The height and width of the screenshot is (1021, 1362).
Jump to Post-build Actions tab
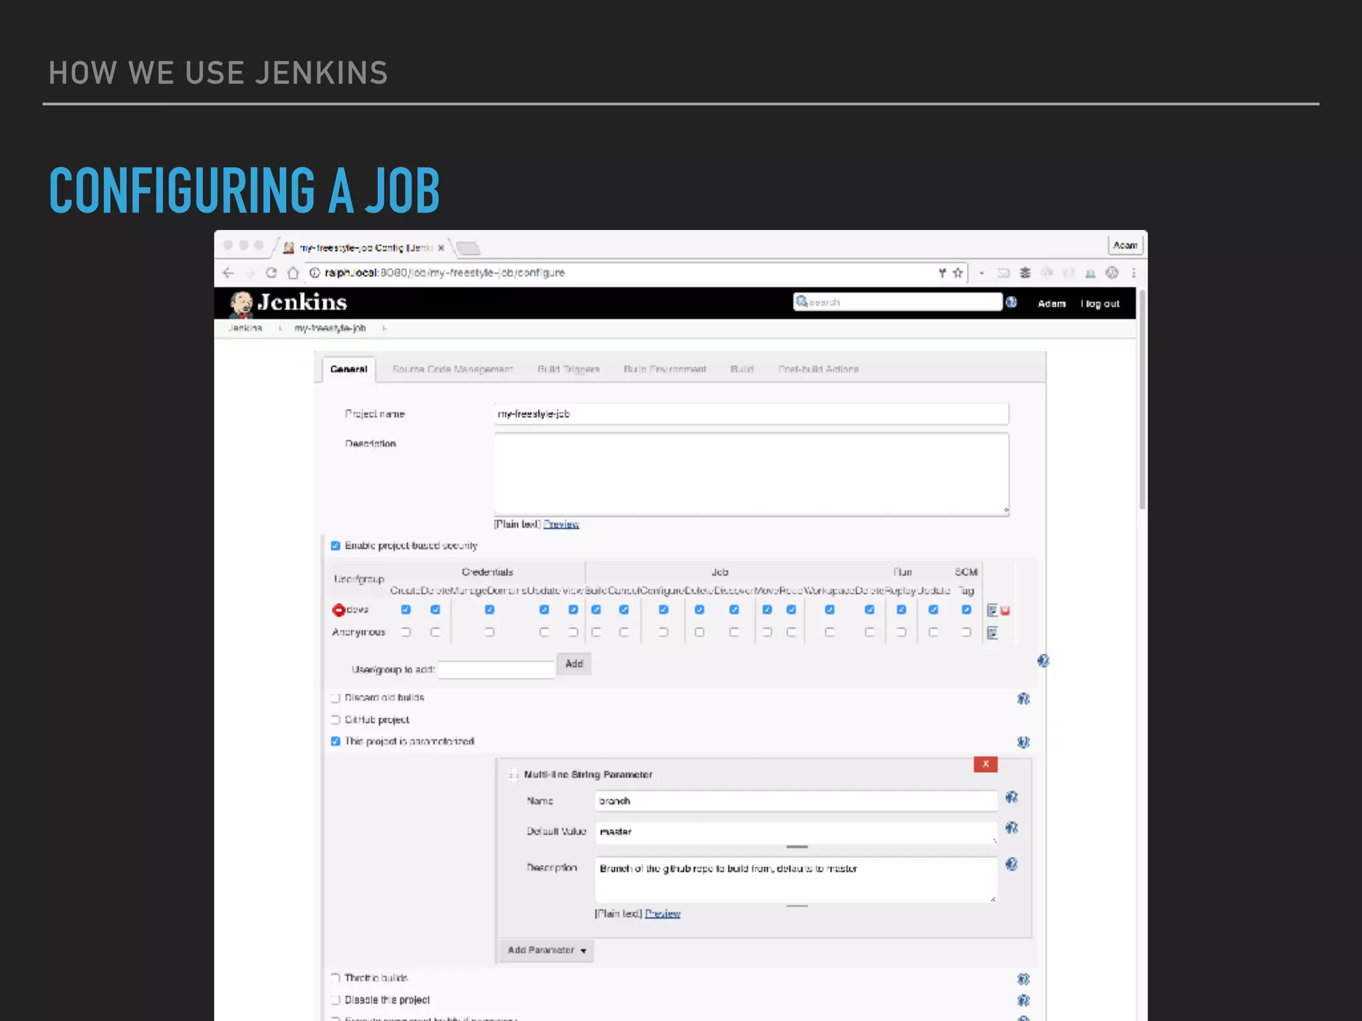click(819, 370)
